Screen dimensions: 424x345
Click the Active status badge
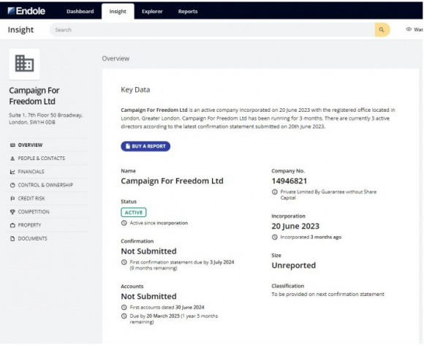pyautogui.click(x=134, y=213)
